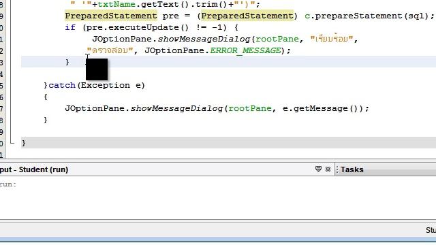This screenshot has width=436, height=245.
Task: Click first highlighted 'PreparedStatement' type name
Action: click(111, 16)
